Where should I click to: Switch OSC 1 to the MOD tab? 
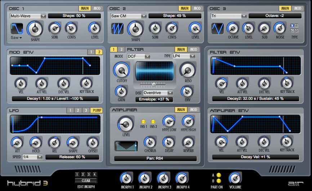point(97,8)
